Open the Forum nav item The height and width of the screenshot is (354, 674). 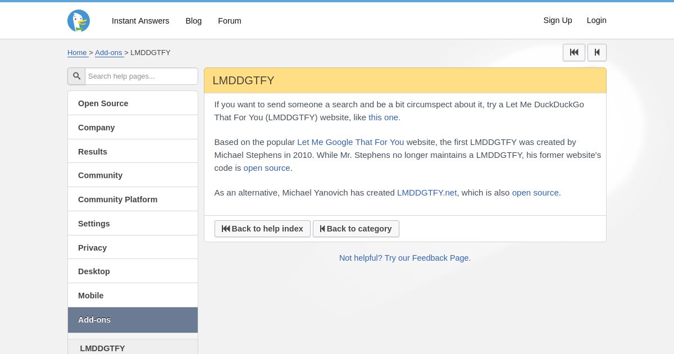230,21
